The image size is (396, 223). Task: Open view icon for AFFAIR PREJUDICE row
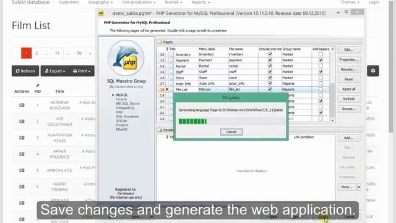[22, 154]
